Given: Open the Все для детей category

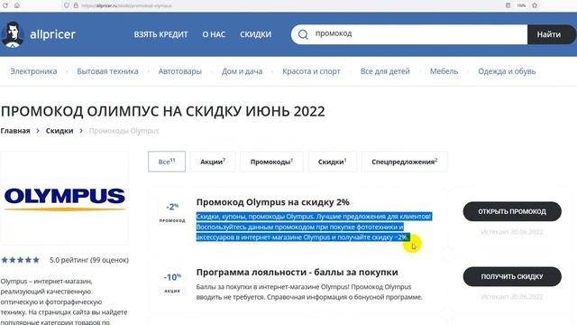Looking at the screenshot, I should coord(385,71).
